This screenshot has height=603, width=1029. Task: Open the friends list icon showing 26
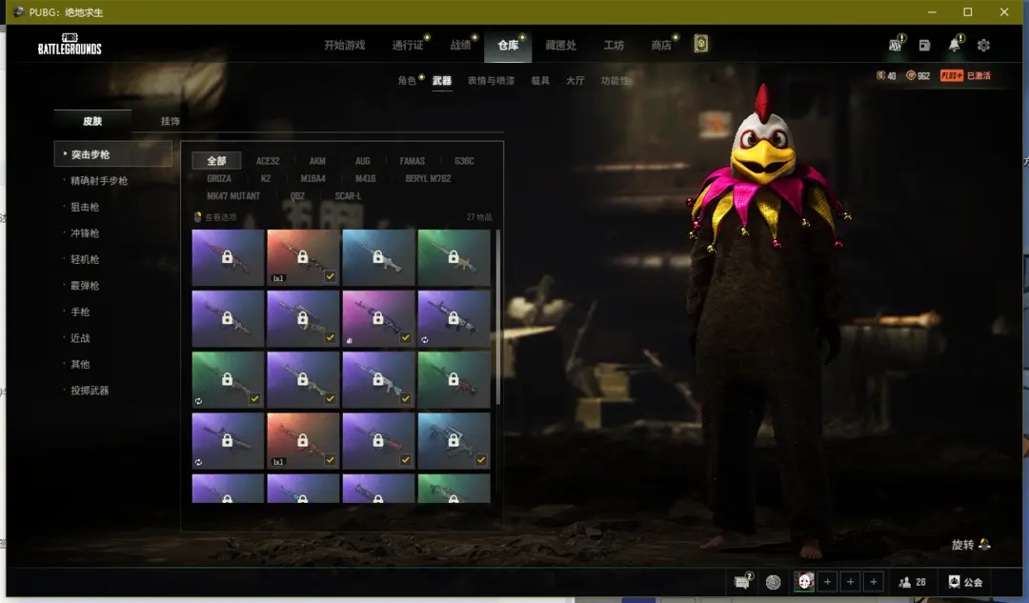905,582
